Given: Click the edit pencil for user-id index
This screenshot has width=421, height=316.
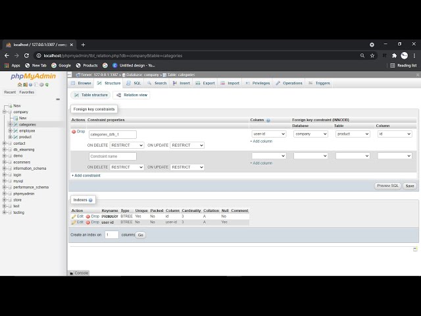Looking at the screenshot, I should [x=74, y=223].
